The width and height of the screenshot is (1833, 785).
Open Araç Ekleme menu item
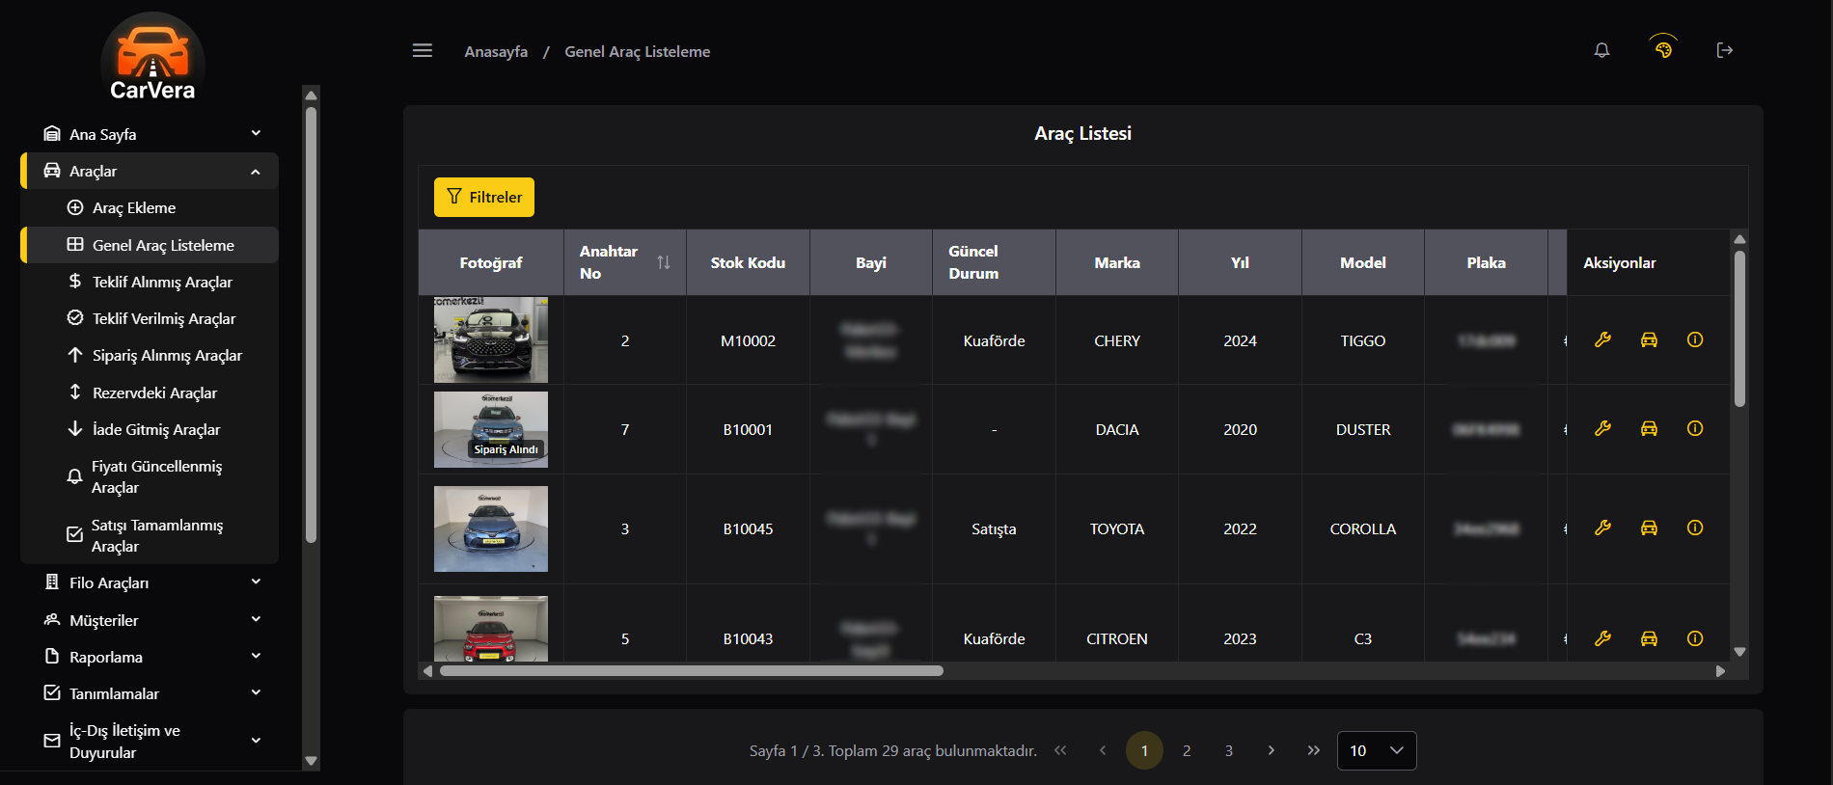pyautogui.click(x=150, y=207)
